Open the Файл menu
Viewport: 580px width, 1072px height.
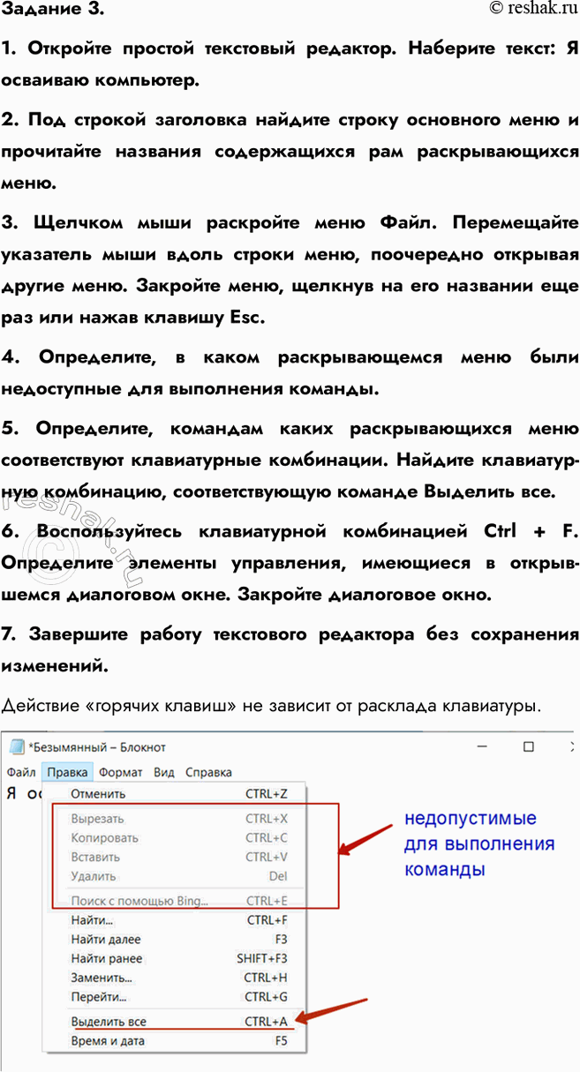point(21,772)
